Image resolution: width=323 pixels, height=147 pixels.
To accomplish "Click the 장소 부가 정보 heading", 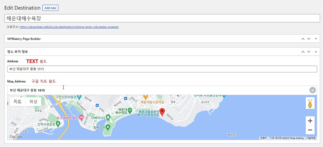I will pos(17,52).
